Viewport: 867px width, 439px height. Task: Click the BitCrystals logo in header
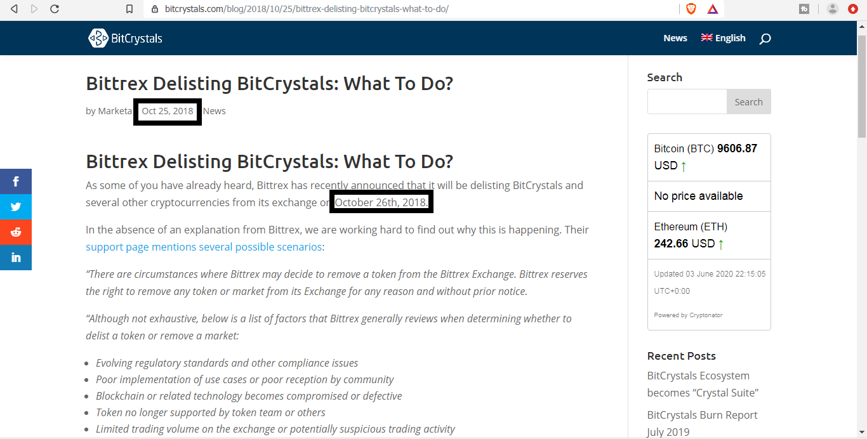point(125,38)
